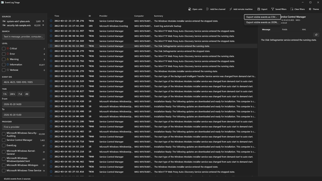Screen dimensions: 322x181
Task: Check the Warning level checkbox
Action: pyautogui.click(x=4, y=59)
